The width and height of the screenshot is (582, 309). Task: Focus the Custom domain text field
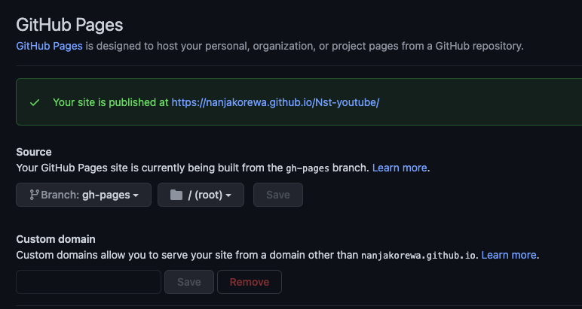click(88, 282)
